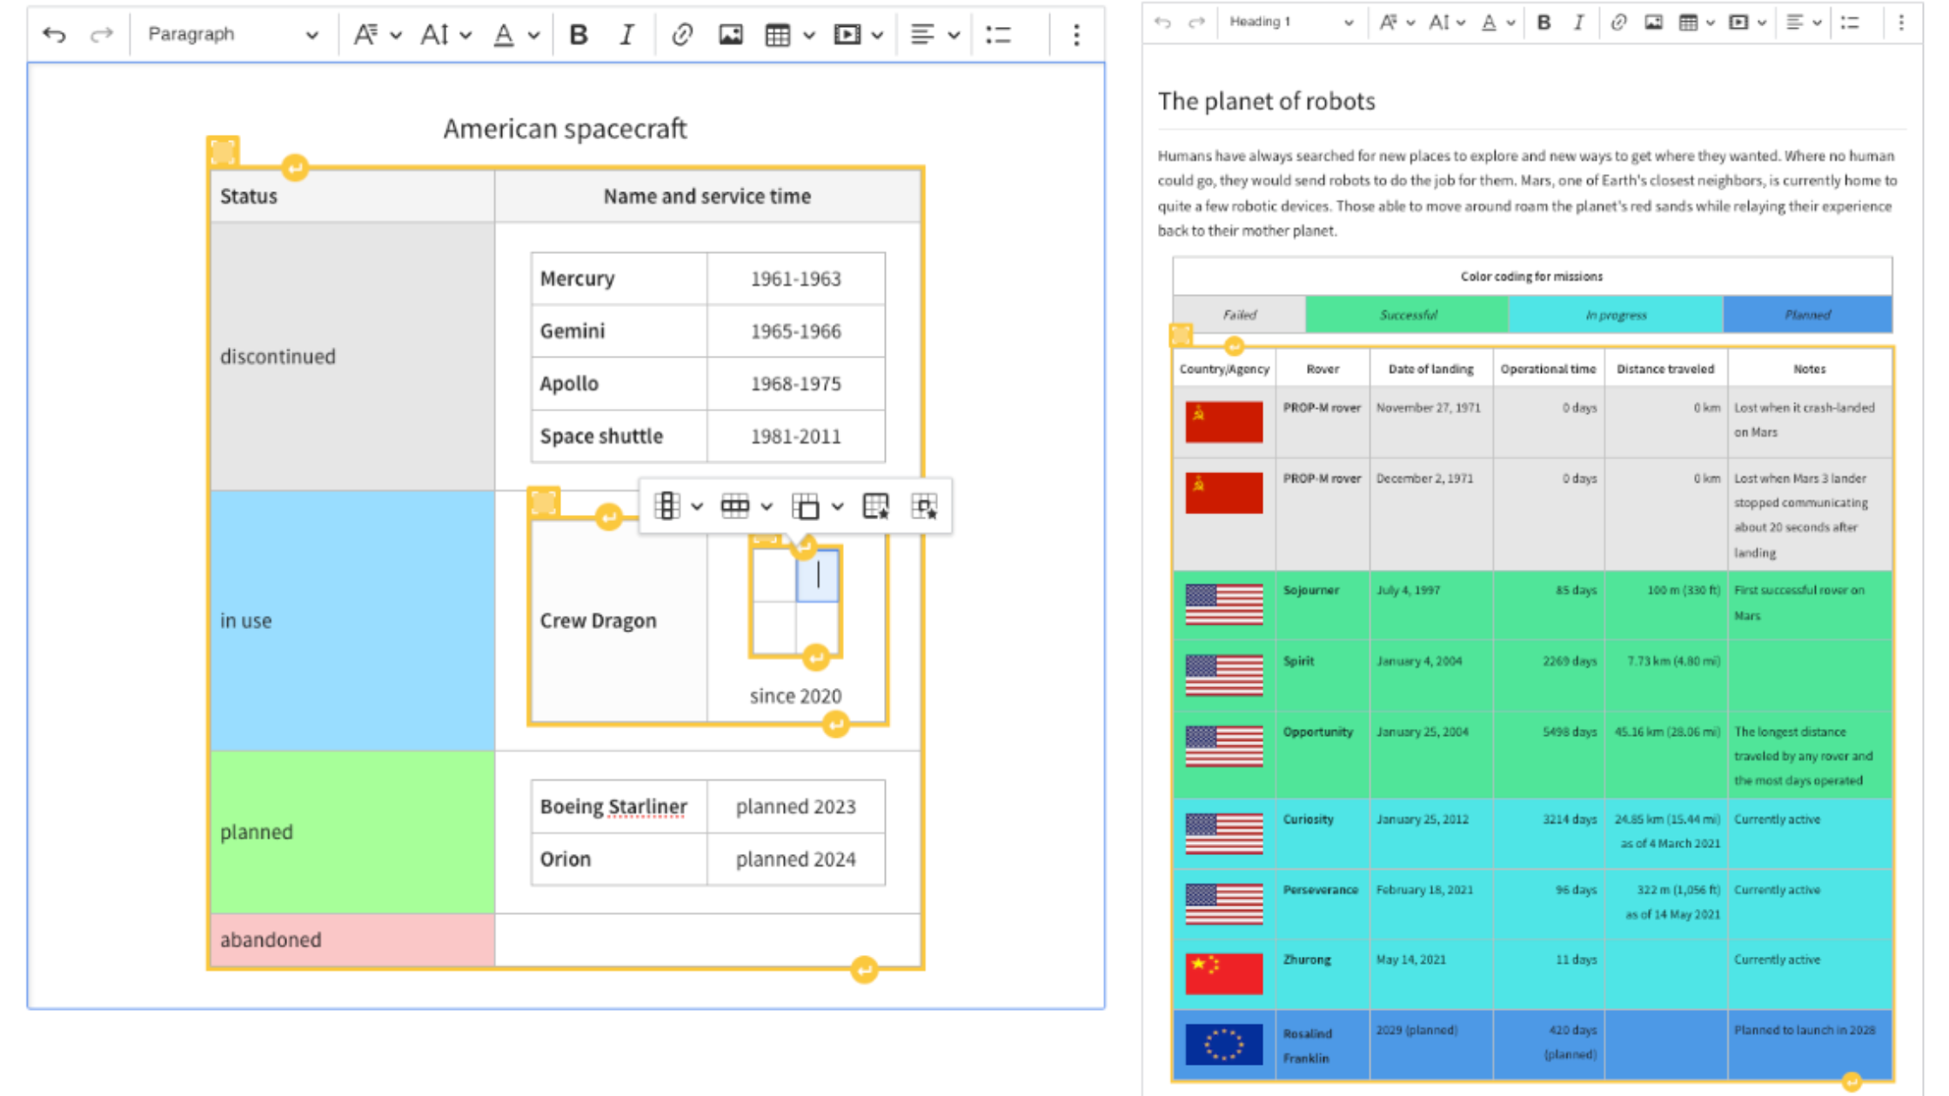The height and width of the screenshot is (1096, 1949).
Task: Insert a link in right editor
Action: point(1618,23)
